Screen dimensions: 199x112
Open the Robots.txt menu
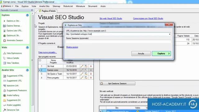coord(68,6)
